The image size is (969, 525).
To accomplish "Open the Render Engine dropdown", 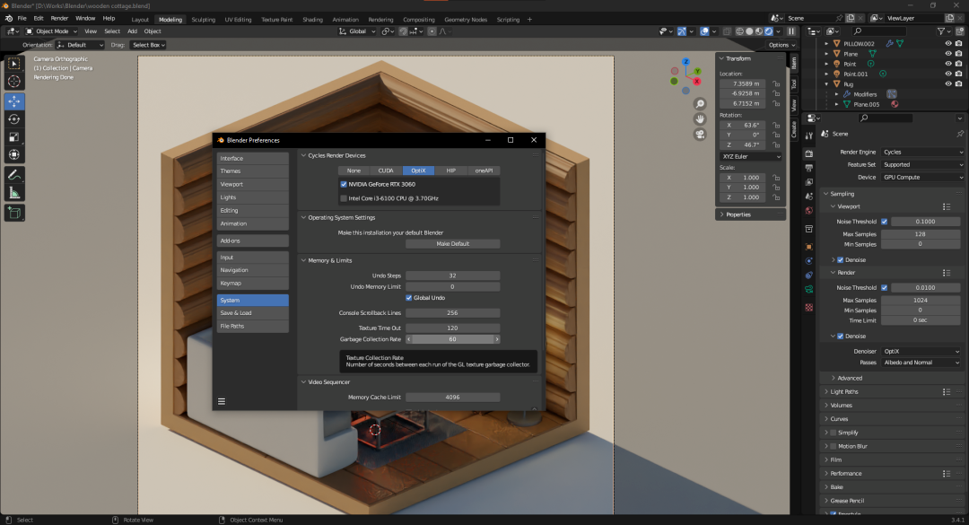I will (922, 153).
